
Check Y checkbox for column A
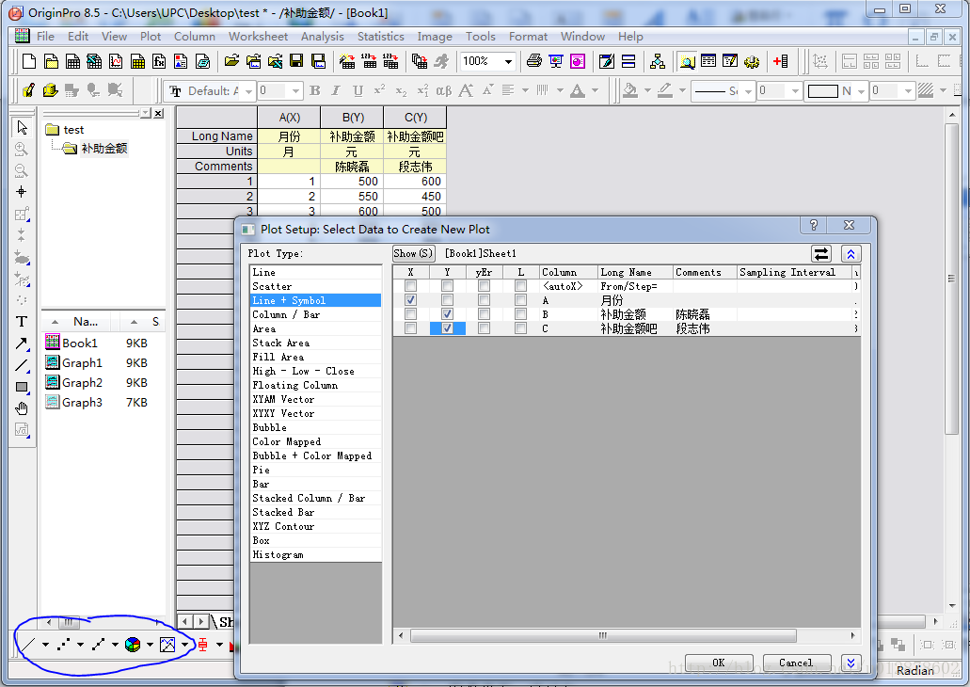pyautogui.click(x=447, y=300)
